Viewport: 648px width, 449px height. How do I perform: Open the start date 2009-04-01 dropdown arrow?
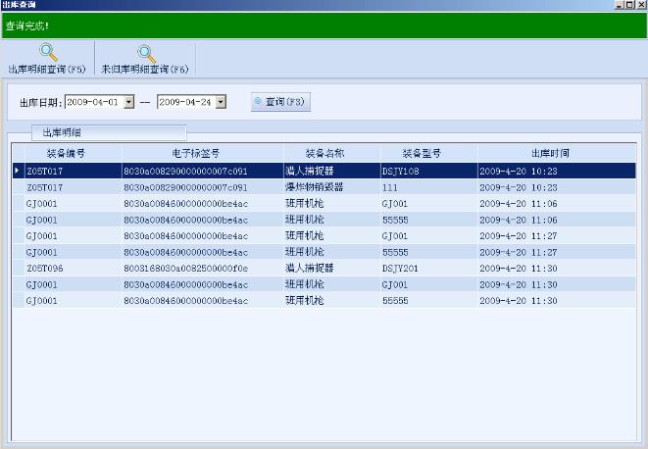(129, 101)
